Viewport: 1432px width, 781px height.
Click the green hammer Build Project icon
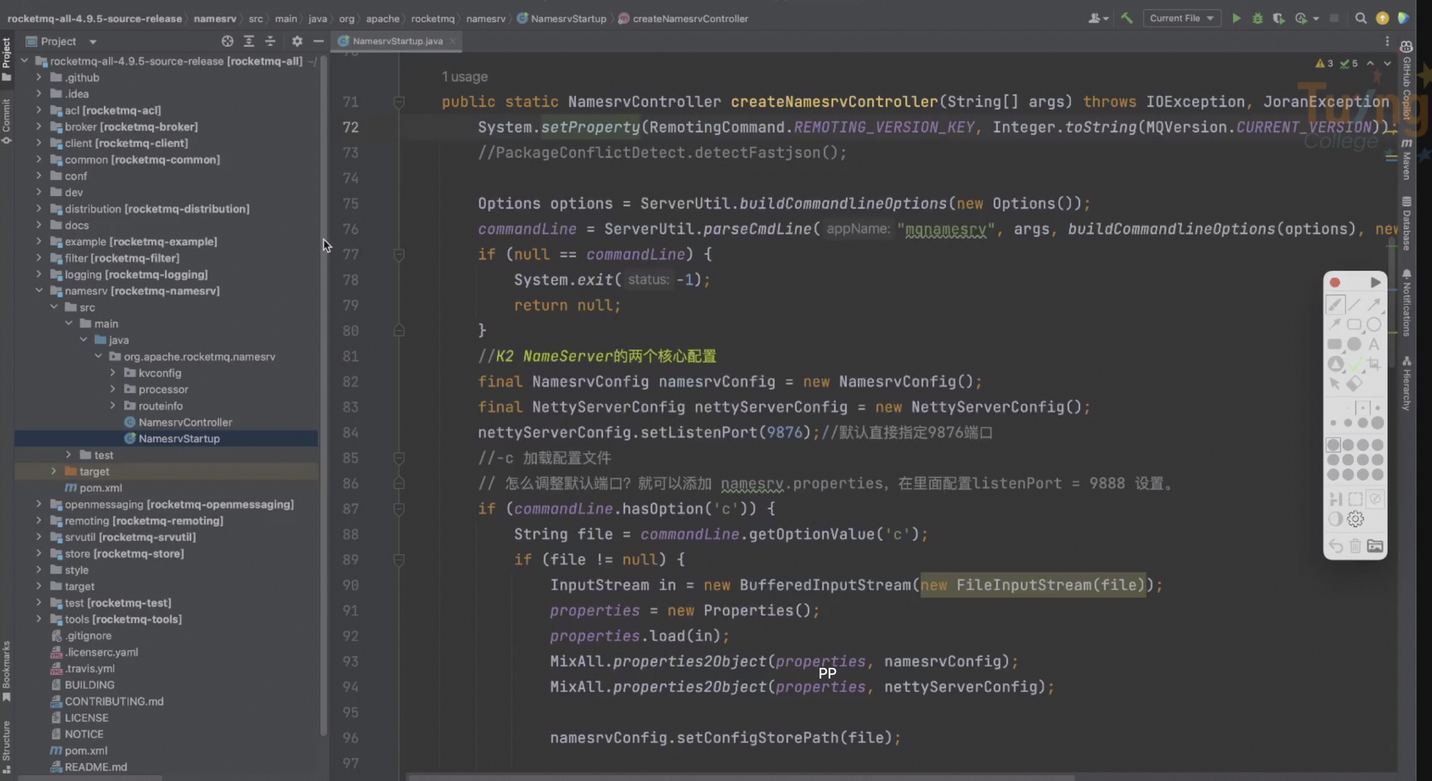pos(1127,18)
